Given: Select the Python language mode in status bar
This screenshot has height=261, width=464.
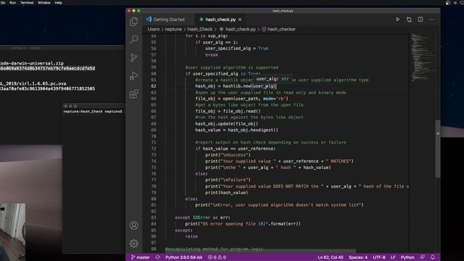Looking at the screenshot, I should click(x=407, y=257).
